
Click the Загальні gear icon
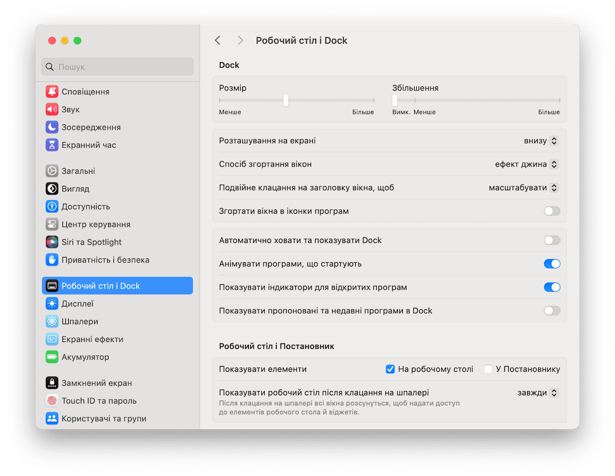tap(52, 171)
